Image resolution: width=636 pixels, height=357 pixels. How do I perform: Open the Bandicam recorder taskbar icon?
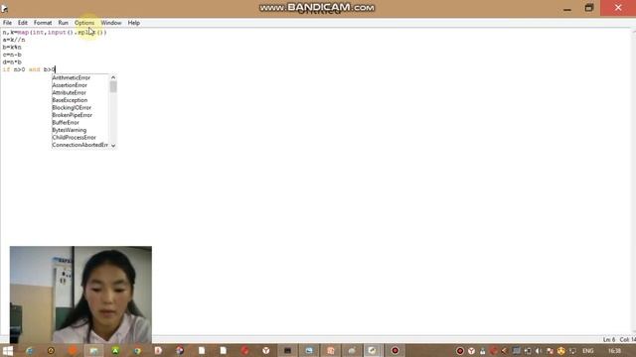point(396,350)
